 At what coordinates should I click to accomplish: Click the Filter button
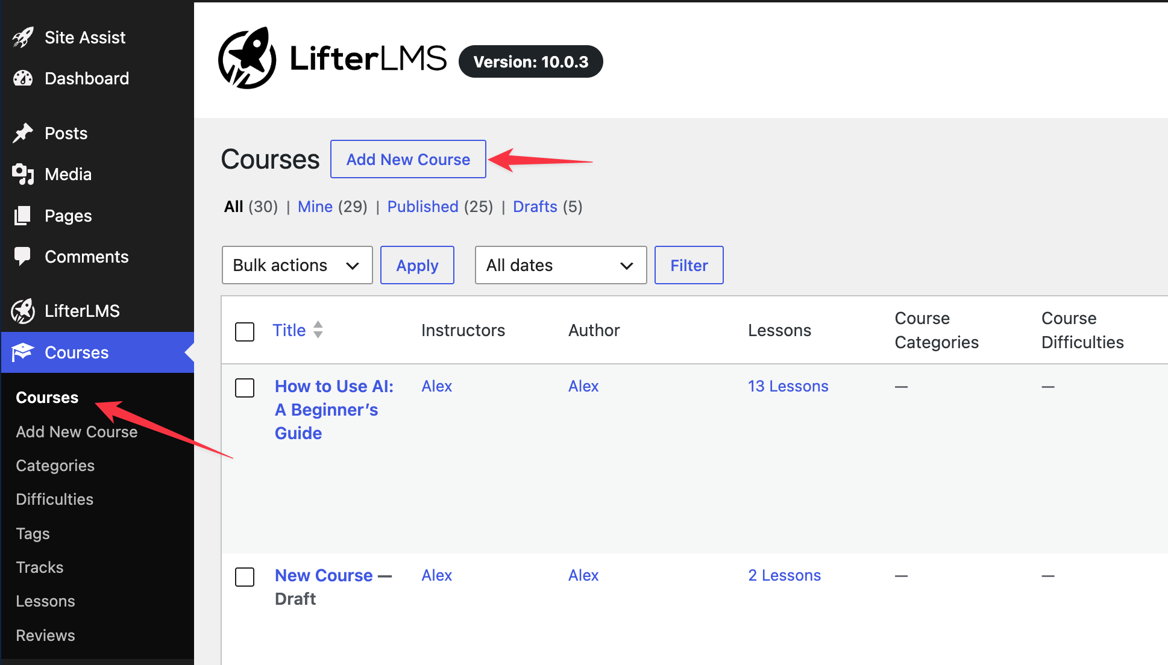coord(689,265)
